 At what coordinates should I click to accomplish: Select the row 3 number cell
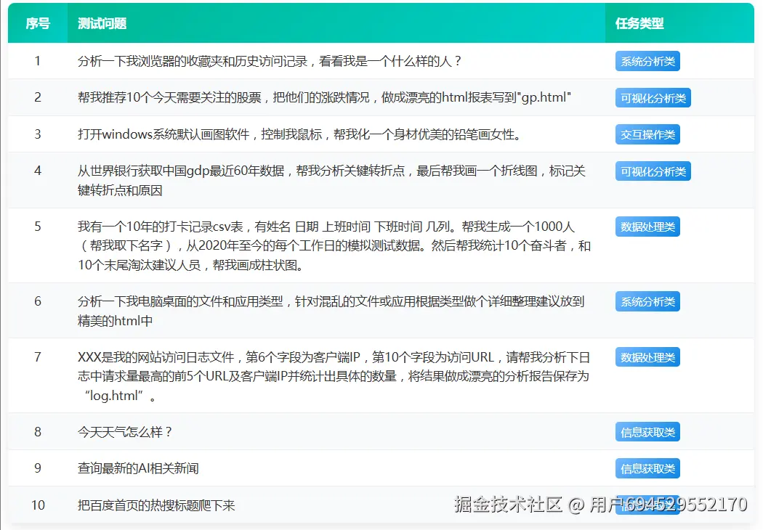click(x=38, y=134)
